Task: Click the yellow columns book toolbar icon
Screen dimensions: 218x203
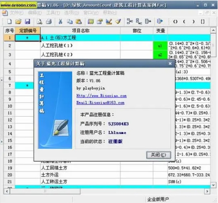Action: coord(91,22)
